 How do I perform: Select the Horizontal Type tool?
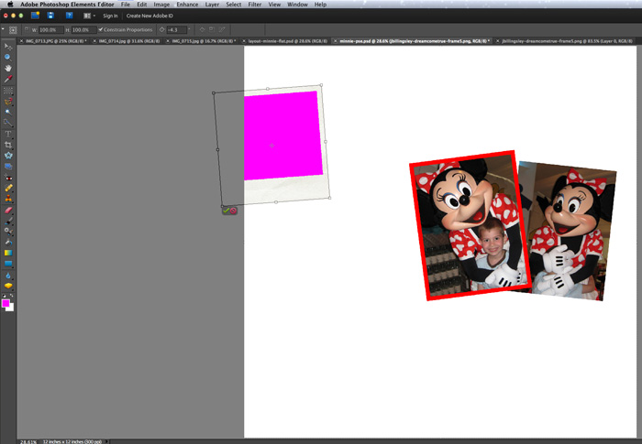tap(7, 134)
